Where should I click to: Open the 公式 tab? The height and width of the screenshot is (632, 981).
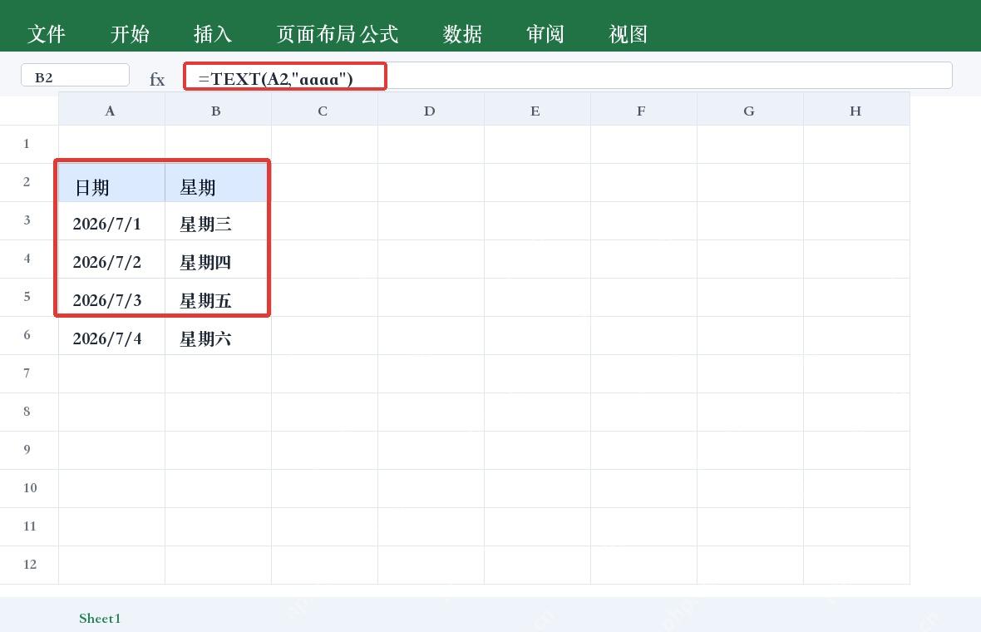pos(379,34)
